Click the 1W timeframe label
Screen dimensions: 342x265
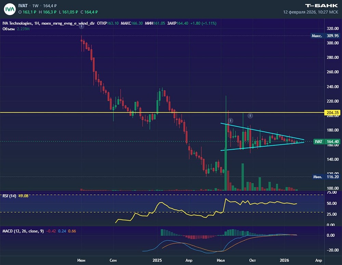pos(35,6)
